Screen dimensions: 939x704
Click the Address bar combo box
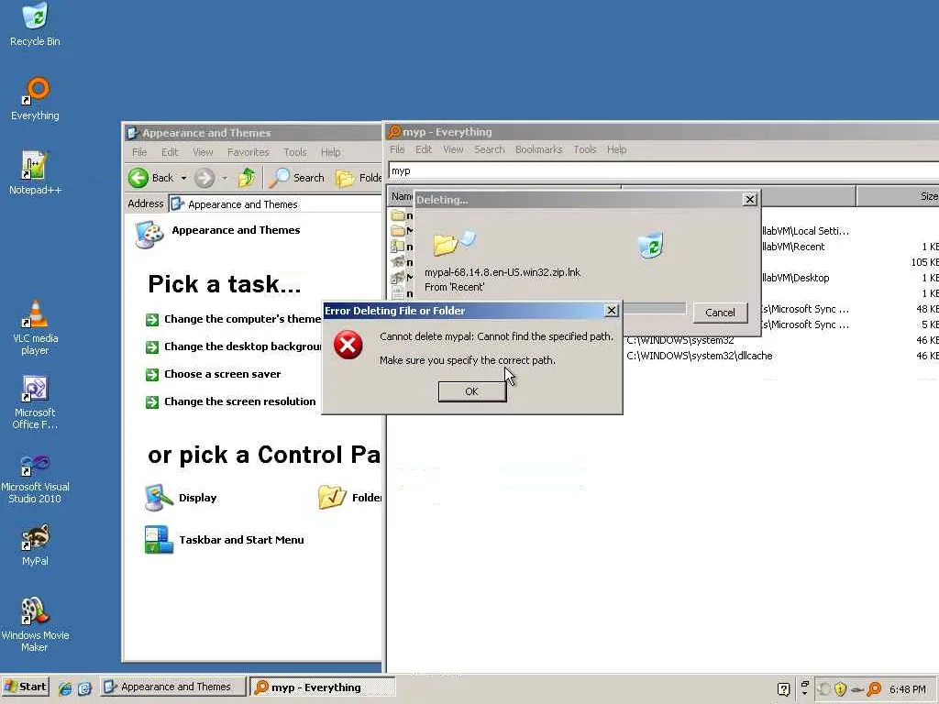coord(275,204)
